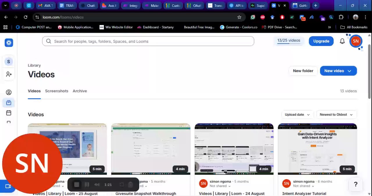This screenshot has height=196, width=372.
Task: Click the Loom search input field
Action: pos(148,41)
